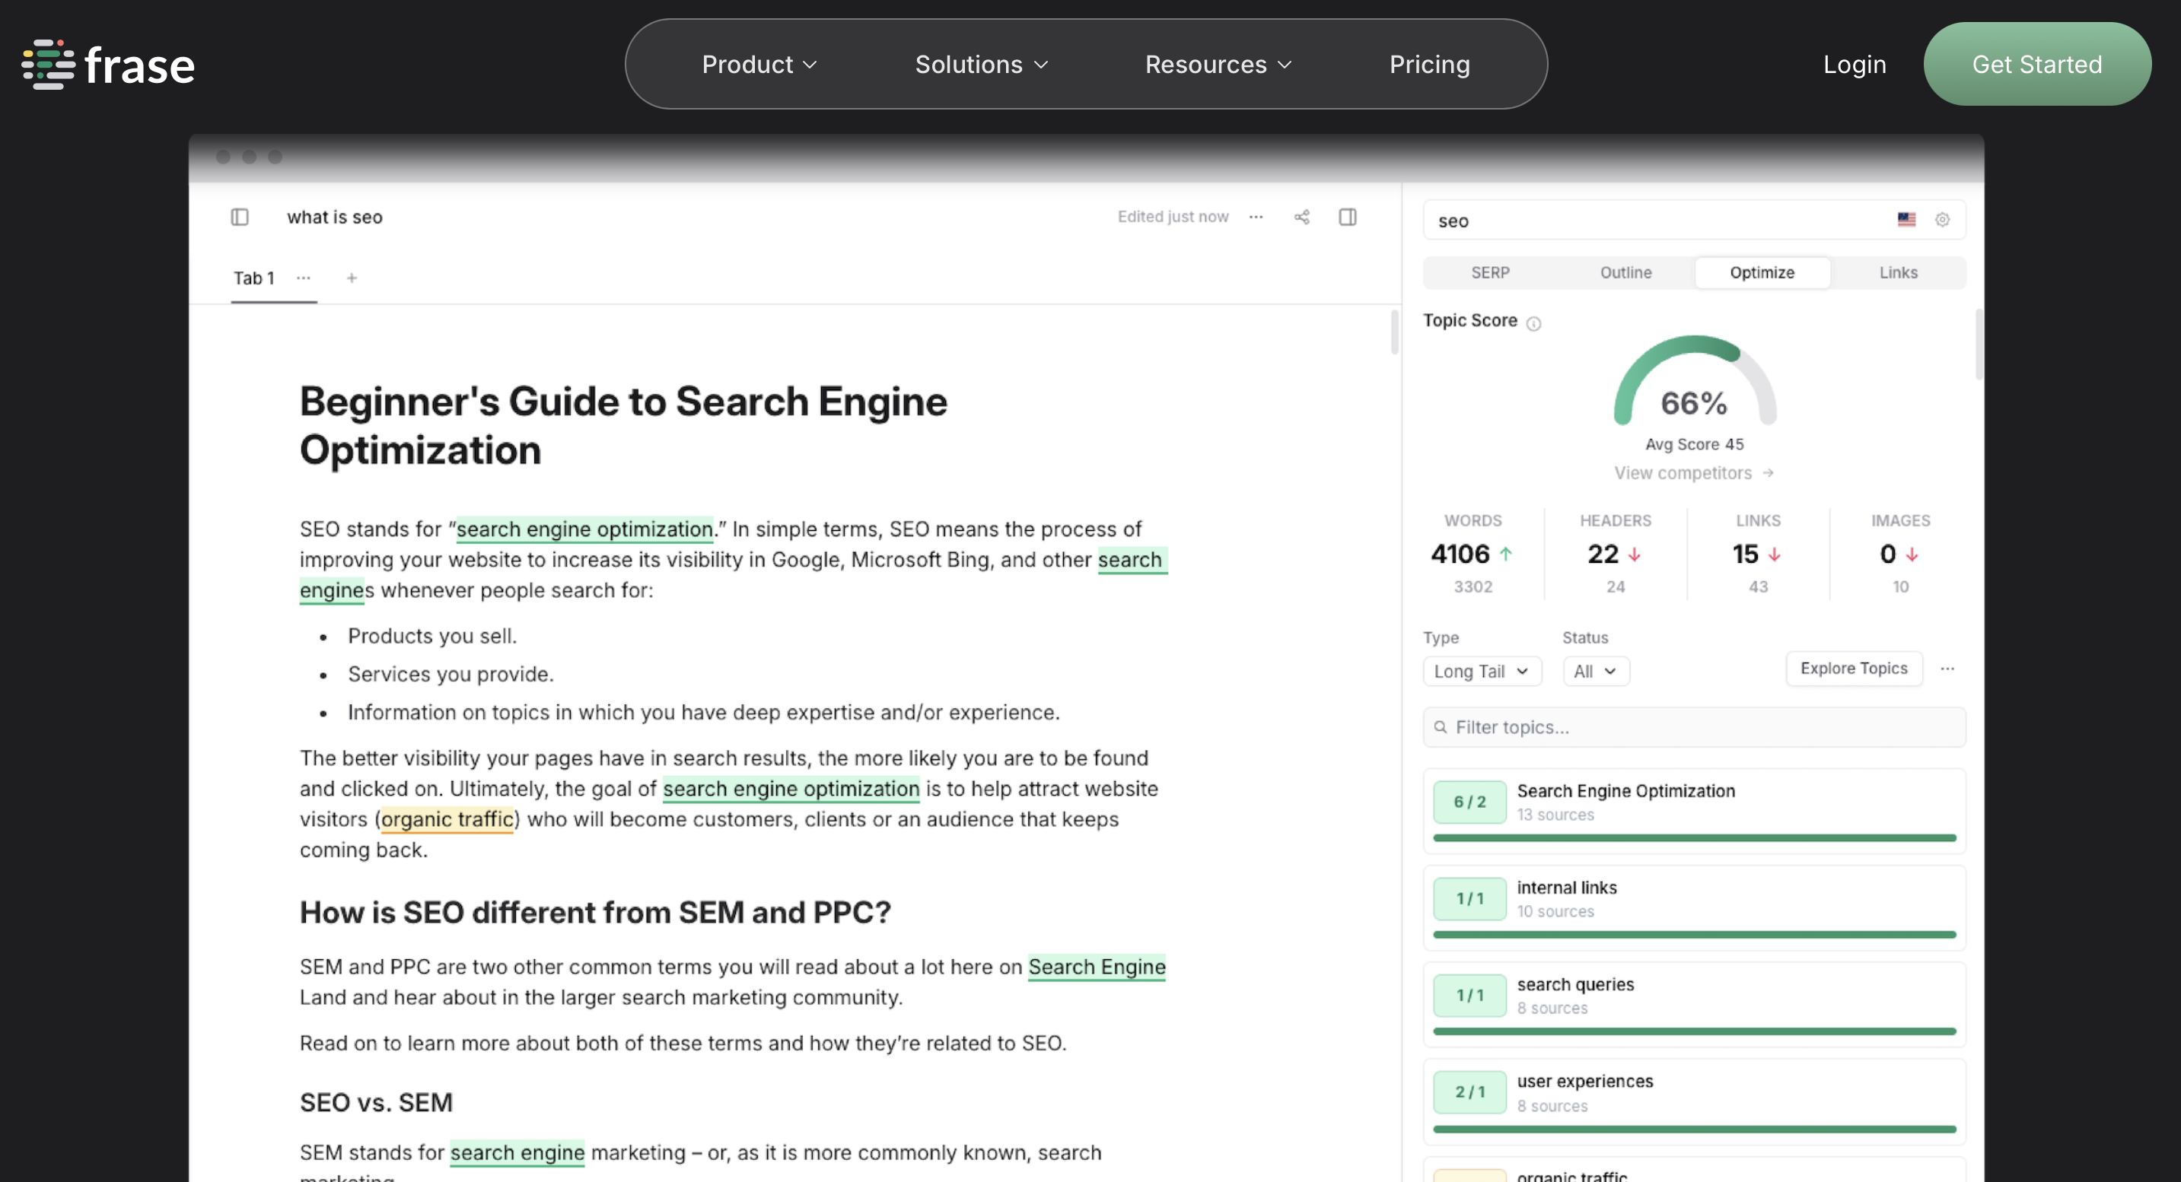Viewport: 2181px width, 1182px height.
Task: Select Tab 1 in the editor
Action: (253, 278)
